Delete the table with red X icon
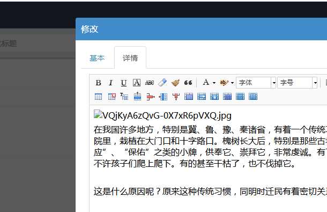The image size is (327, 212). coord(112,97)
